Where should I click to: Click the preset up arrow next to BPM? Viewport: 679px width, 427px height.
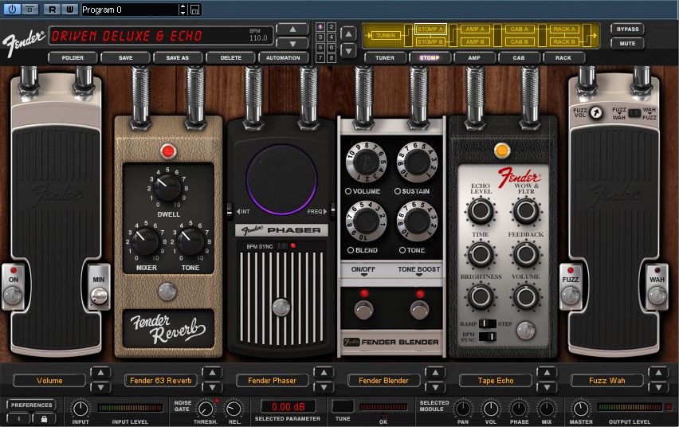point(292,29)
